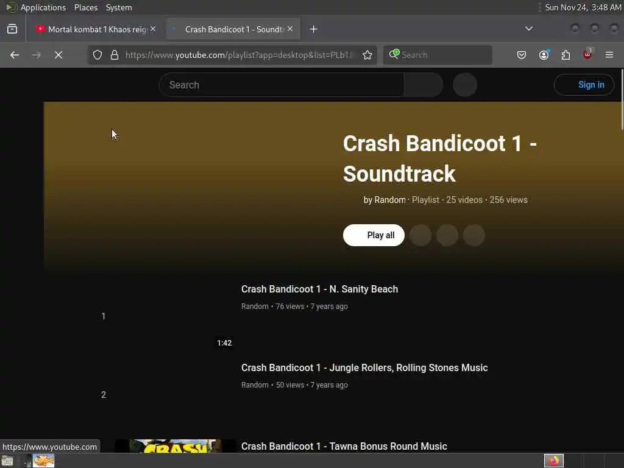
Task: Open the Firefox View icon left of tabs
Action: point(12,29)
